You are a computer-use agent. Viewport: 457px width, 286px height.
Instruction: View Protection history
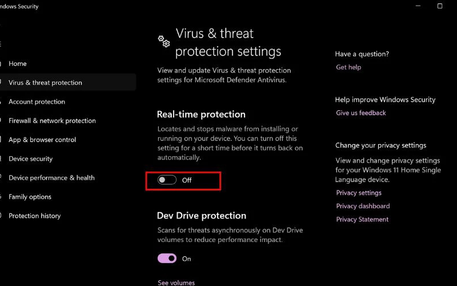click(34, 216)
